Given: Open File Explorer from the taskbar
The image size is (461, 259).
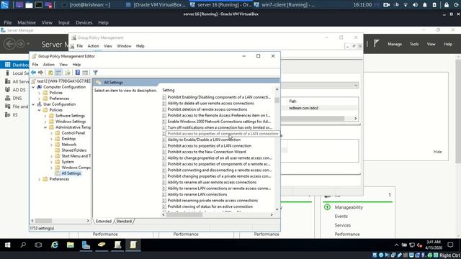Looking at the screenshot, I should (71, 245).
